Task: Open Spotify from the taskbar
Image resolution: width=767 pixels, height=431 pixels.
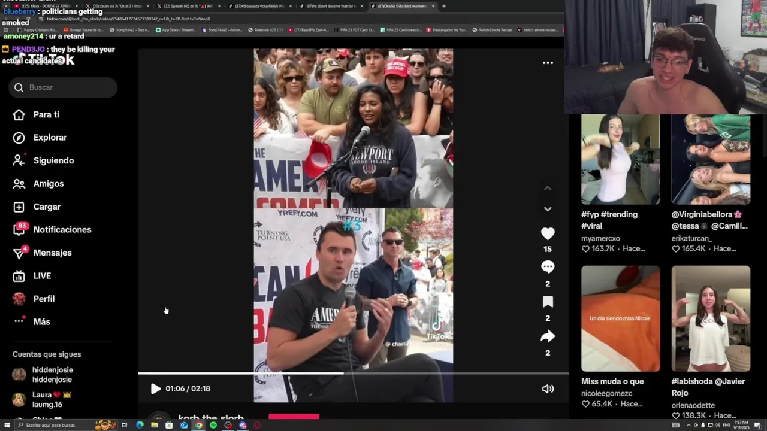Action: click(213, 425)
